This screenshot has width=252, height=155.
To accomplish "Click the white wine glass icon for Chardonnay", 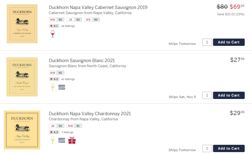I will pos(52,140).
